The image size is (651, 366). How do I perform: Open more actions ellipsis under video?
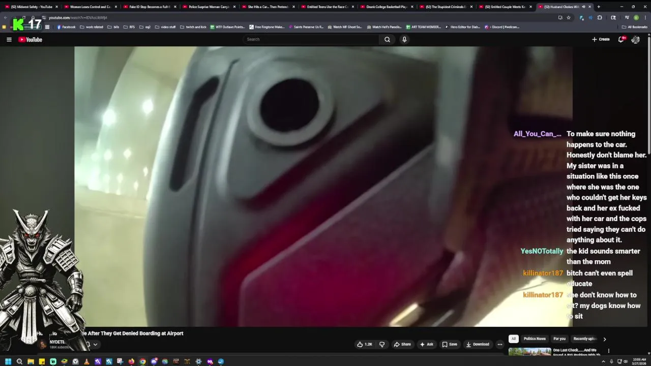[500, 344]
